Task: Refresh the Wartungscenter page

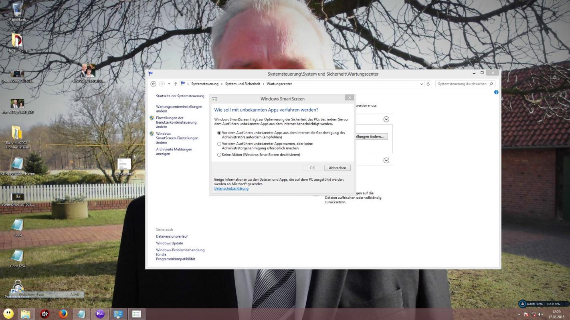Action: [x=428, y=84]
